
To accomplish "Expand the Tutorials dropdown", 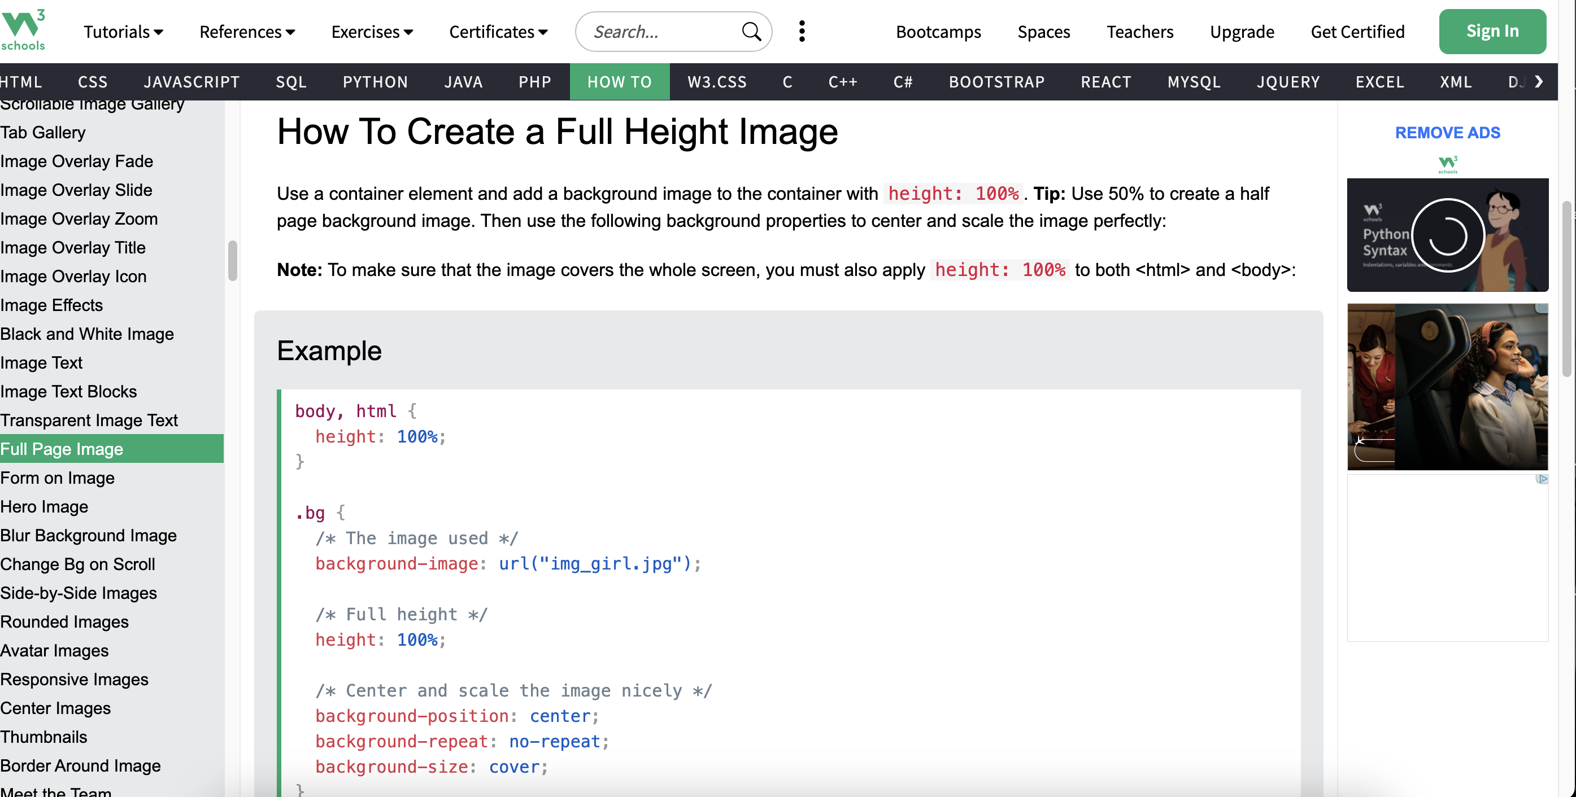I will [x=123, y=31].
